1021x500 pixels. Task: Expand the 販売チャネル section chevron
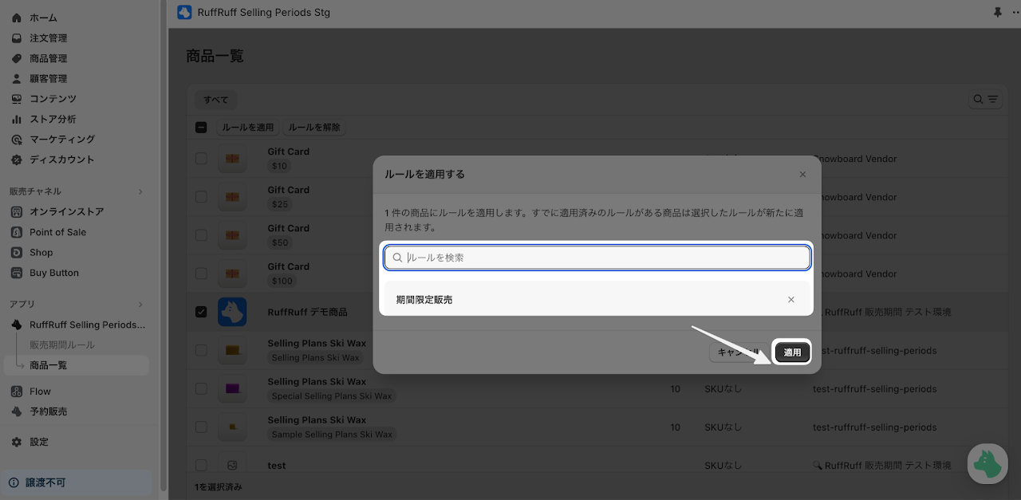tap(140, 191)
